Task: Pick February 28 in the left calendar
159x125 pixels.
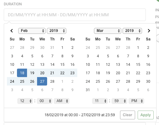Action: (x=52, y=81)
